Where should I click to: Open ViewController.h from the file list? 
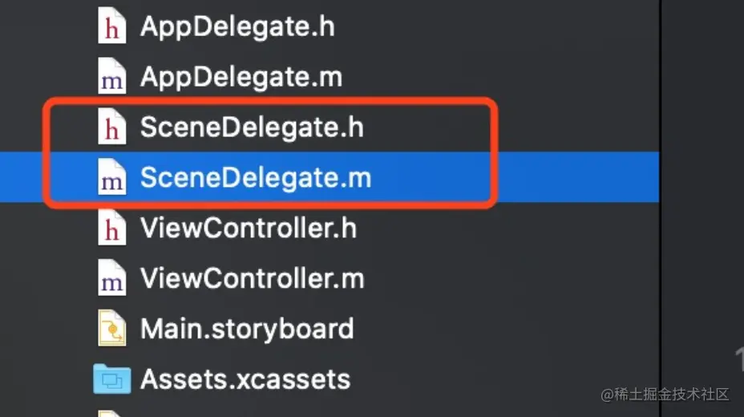pyautogui.click(x=249, y=229)
